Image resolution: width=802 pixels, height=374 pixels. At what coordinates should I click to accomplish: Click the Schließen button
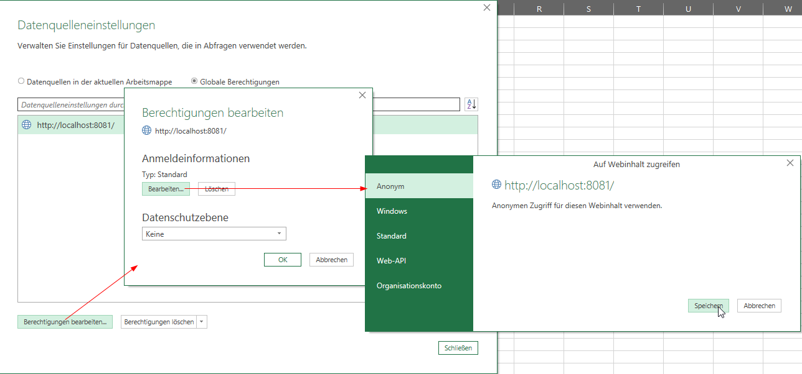point(458,348)
